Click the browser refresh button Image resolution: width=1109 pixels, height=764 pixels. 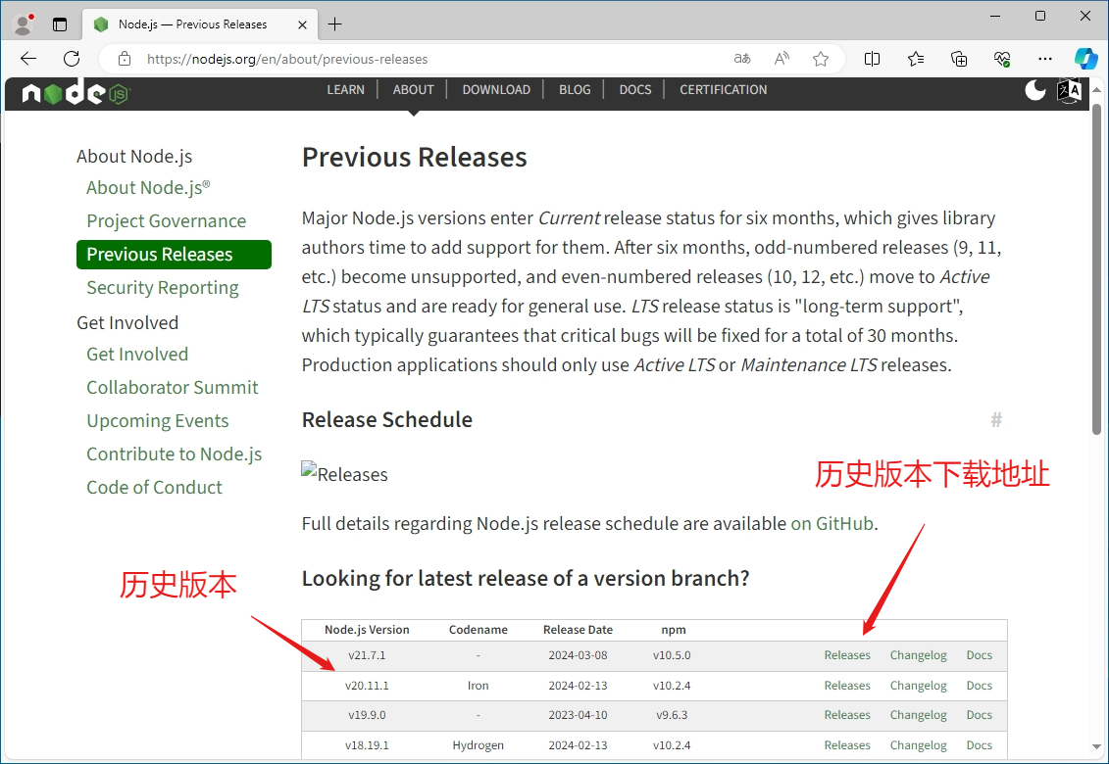tap(72, 59)
